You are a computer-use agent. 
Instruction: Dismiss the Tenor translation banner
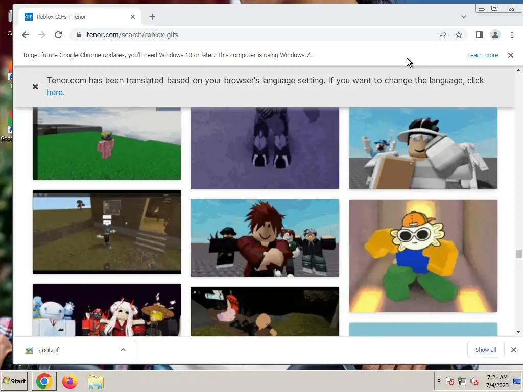(x=35, y=87)
